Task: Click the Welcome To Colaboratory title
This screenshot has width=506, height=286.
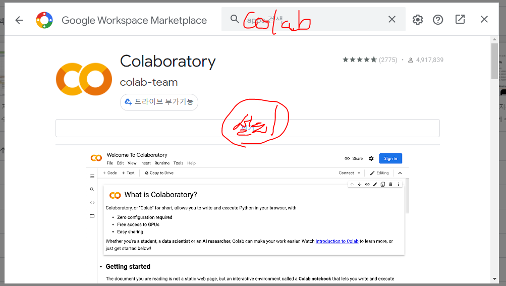Action: 137,155
